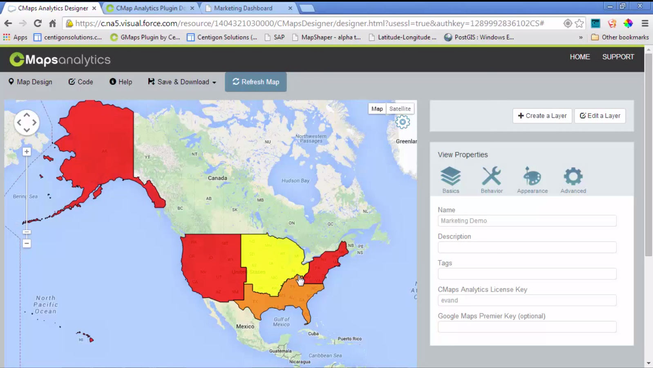Open the Code menu item
The image size is (653, 368).
81,82
